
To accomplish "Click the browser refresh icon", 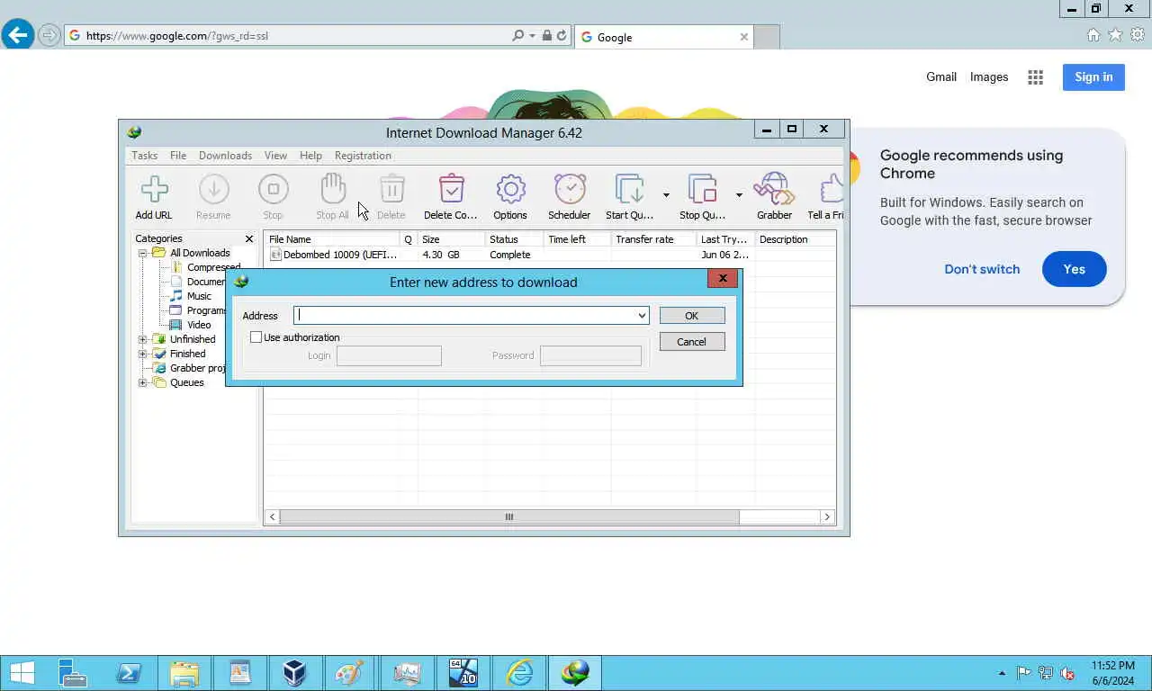I will point(562,36).
